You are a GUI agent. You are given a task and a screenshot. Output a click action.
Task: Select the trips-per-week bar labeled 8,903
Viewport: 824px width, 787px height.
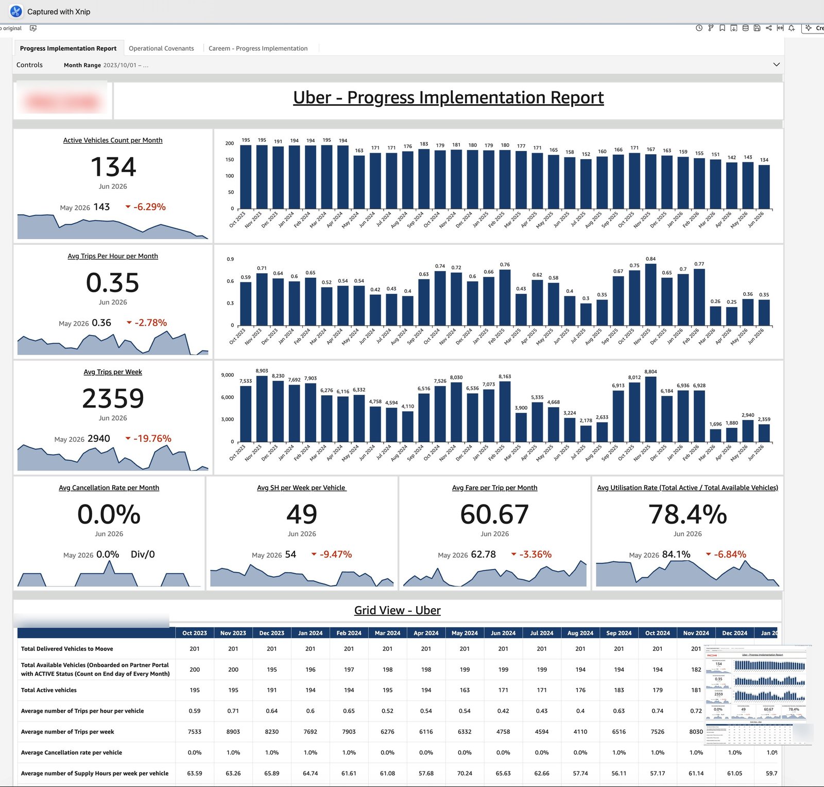262,409
